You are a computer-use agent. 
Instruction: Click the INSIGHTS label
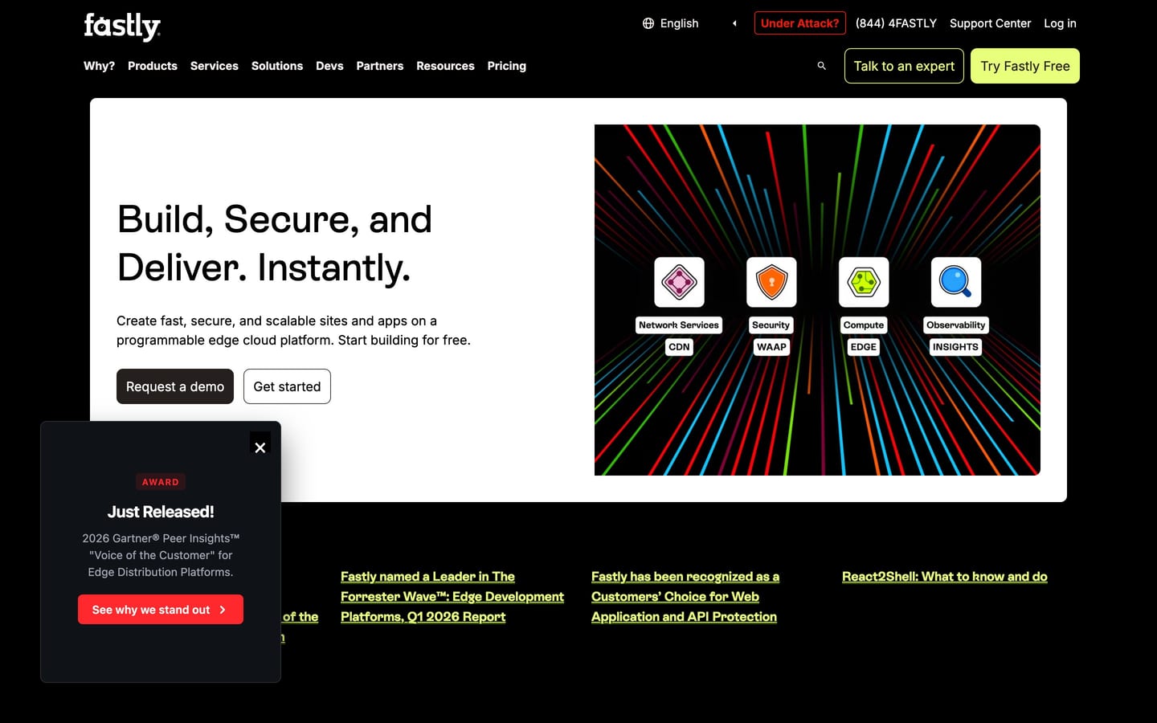click(956, 347)
